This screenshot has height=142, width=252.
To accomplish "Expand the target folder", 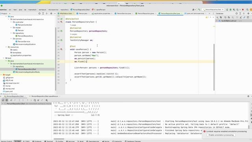I will pos(1,75).
